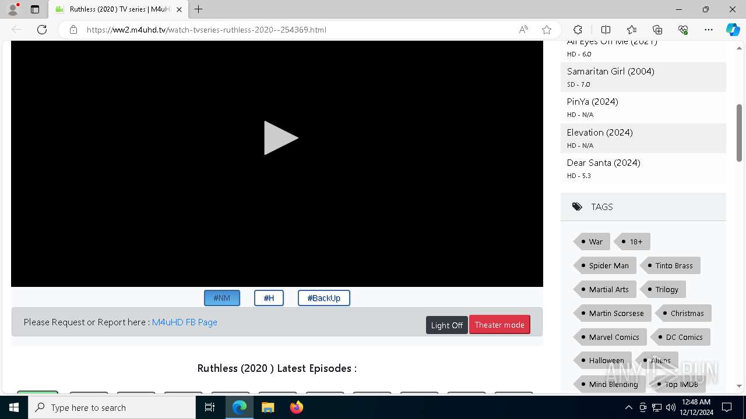Open Microsoft Edge from taskbar

click(240, 407)
